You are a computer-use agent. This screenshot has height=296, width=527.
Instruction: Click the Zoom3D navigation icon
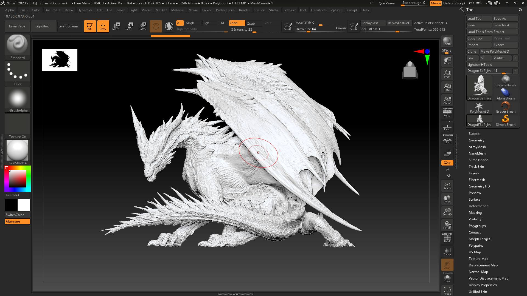pos(447,212)
